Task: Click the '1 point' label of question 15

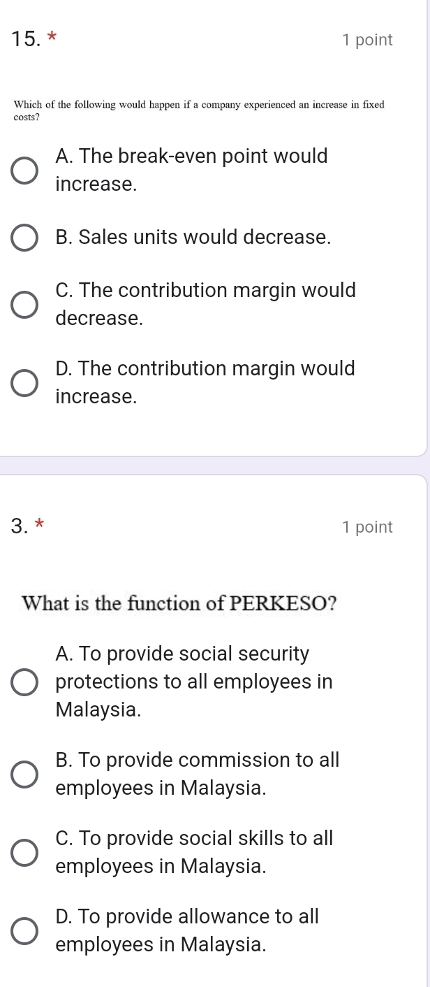Action: (x=368, y=41)
